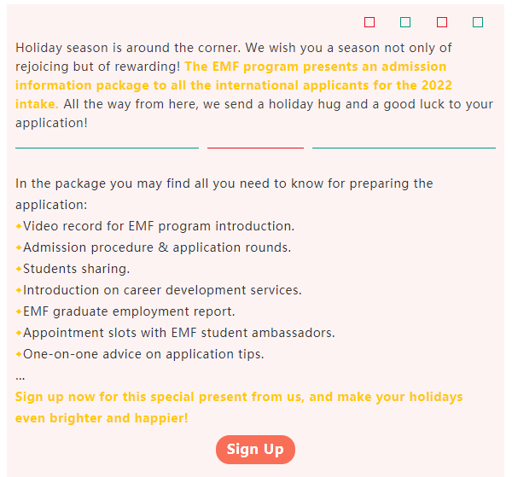Screen dimensions: 512x477
Task: Click the Sign Up button
Action: click(255, 450)
